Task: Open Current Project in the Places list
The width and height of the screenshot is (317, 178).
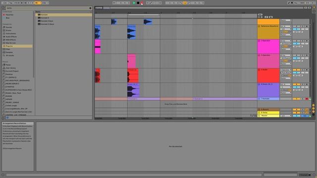Action: coord(12,71)
